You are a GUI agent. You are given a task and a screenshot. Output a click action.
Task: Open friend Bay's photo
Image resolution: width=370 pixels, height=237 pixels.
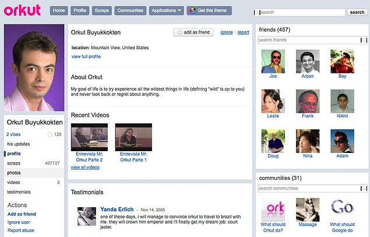pyautogui.click(x=343, y=61)
